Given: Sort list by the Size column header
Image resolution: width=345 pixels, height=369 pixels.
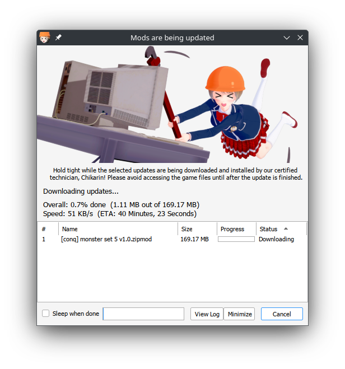Looking at the screenshot, I should (197, 229).
